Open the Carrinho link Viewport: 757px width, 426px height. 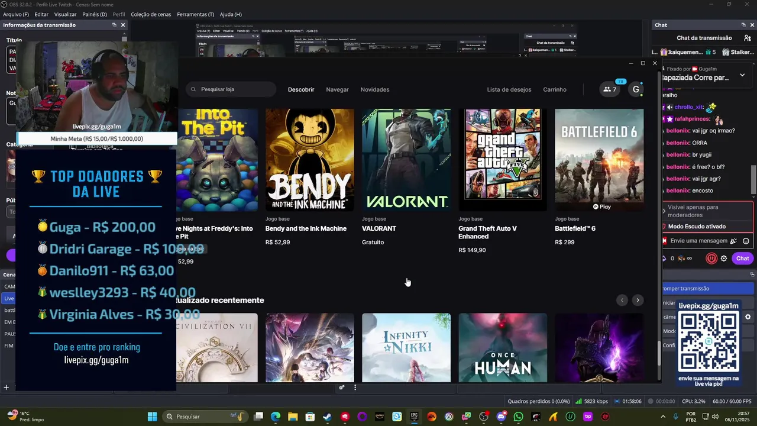pyautogui.click(x=555, y=89)
